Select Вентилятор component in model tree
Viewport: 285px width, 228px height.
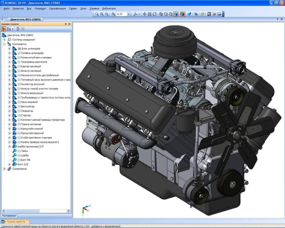point(27,107)
